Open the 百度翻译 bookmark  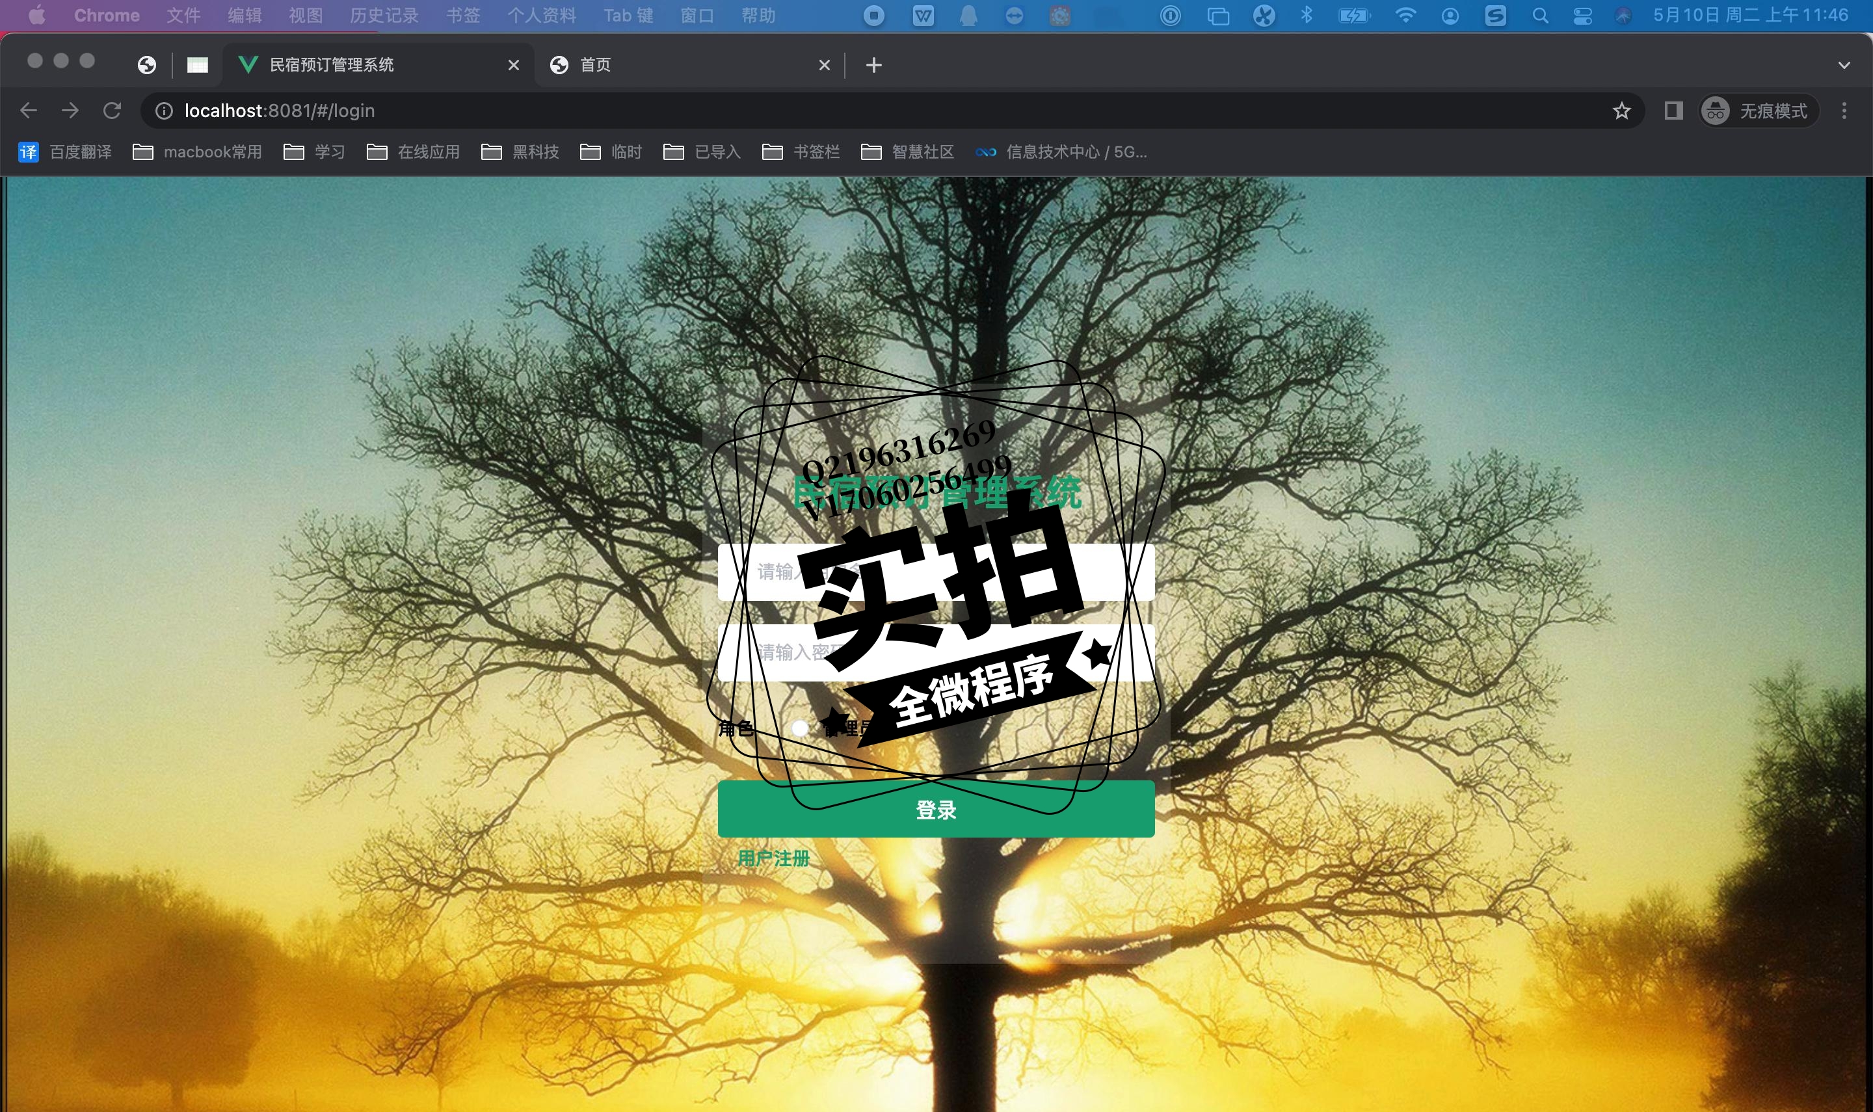[65, 152]
